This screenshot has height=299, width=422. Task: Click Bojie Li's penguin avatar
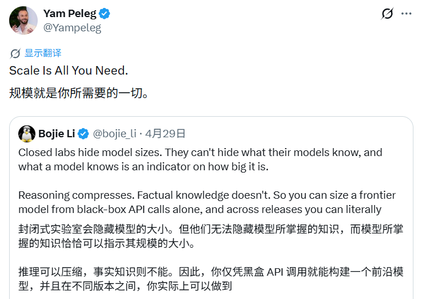[x=27, y=134]
